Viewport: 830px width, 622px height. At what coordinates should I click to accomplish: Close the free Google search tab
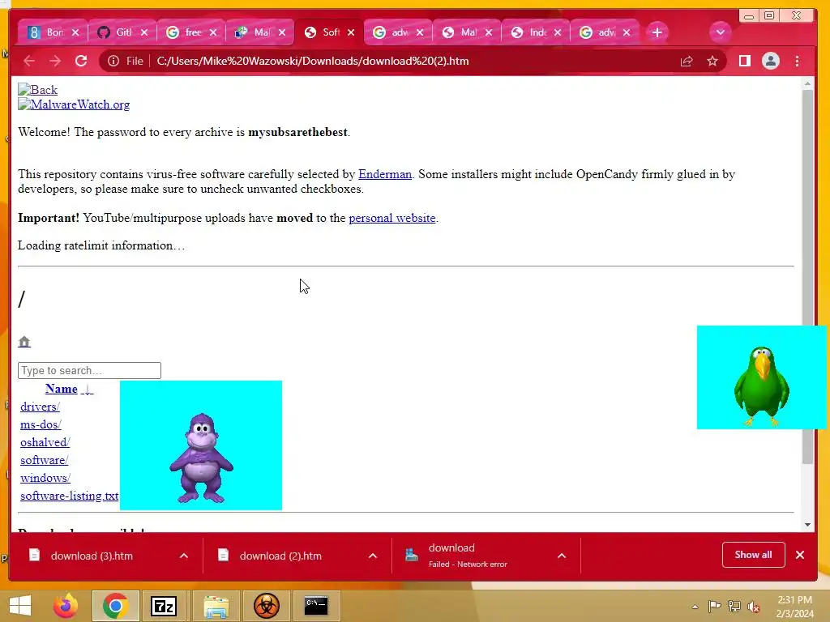(213, 32)
